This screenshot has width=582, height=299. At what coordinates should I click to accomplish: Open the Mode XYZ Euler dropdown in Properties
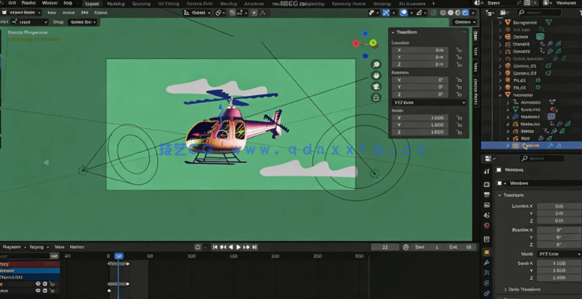pos(559,254)
